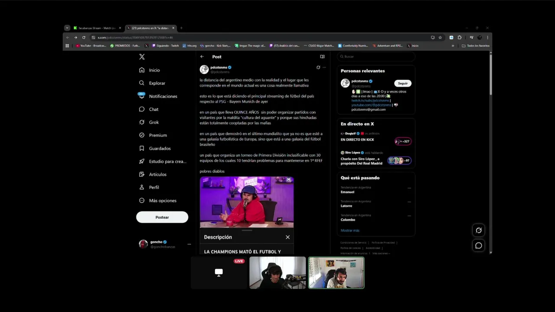Image resolution: width=555 pixels, height=312 pixels.
Task: Open options for the Latorre trend
Action: (409, 202)
